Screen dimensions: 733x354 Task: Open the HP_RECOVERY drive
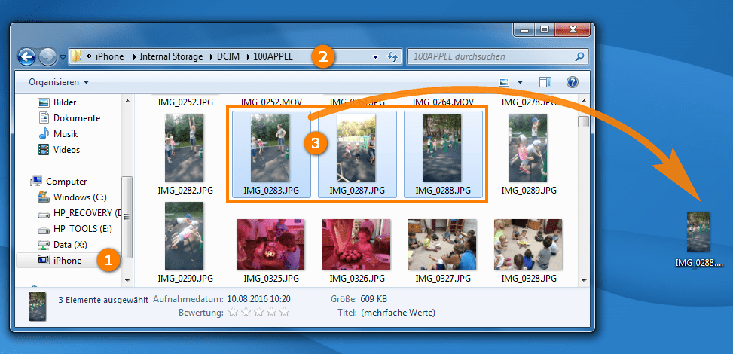click(78, 213)
